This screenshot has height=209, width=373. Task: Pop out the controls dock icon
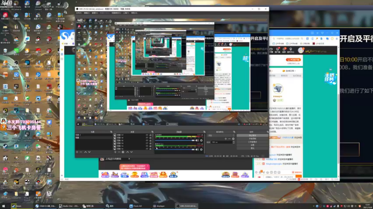(x=267, y=132)
